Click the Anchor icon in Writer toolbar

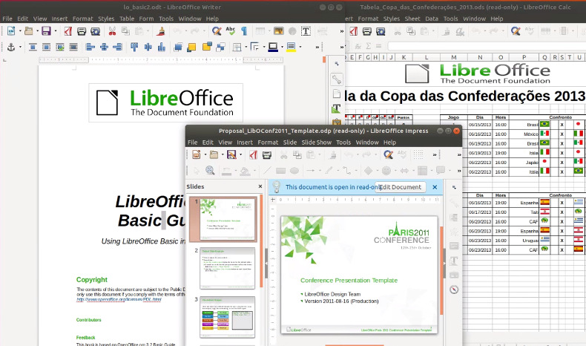tap(11, 47)
